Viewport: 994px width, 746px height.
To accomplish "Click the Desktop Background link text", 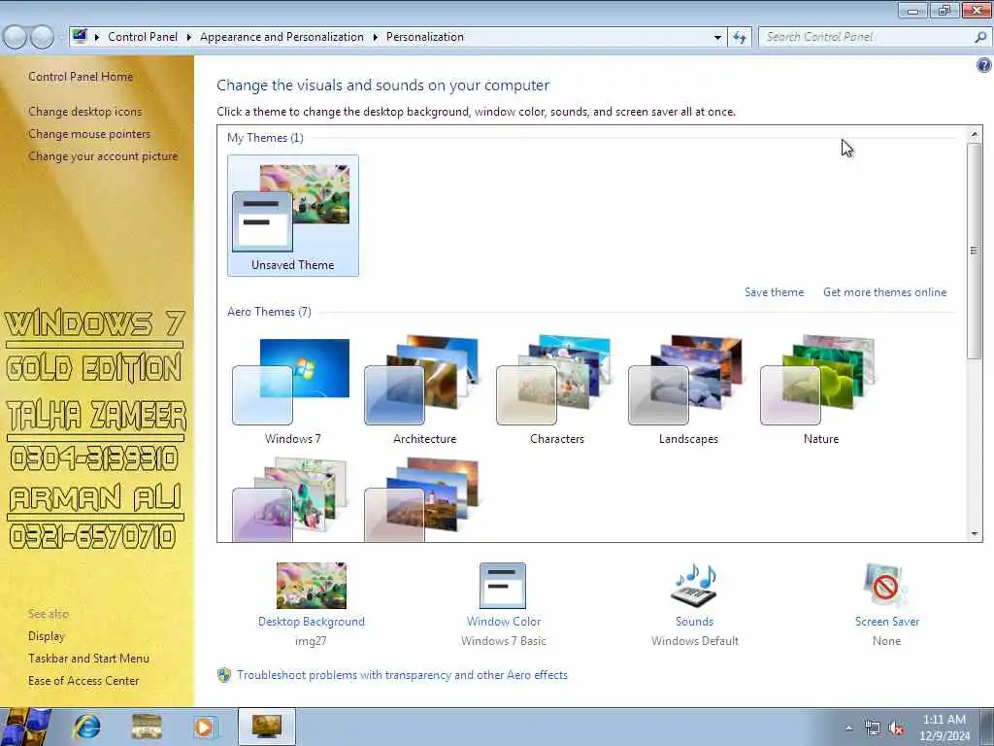I will click(312, 622).
